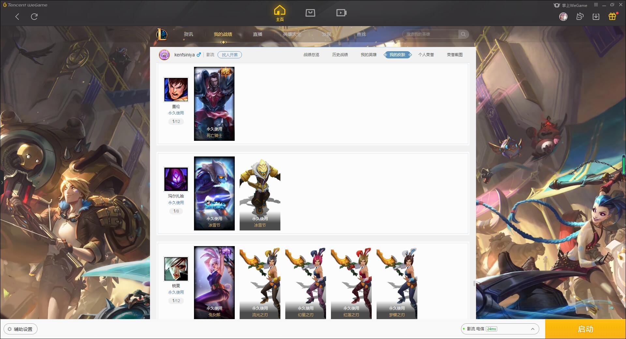Click the male gender icon beside kenfsiniya
626x339 pixels.
(199, 55)
